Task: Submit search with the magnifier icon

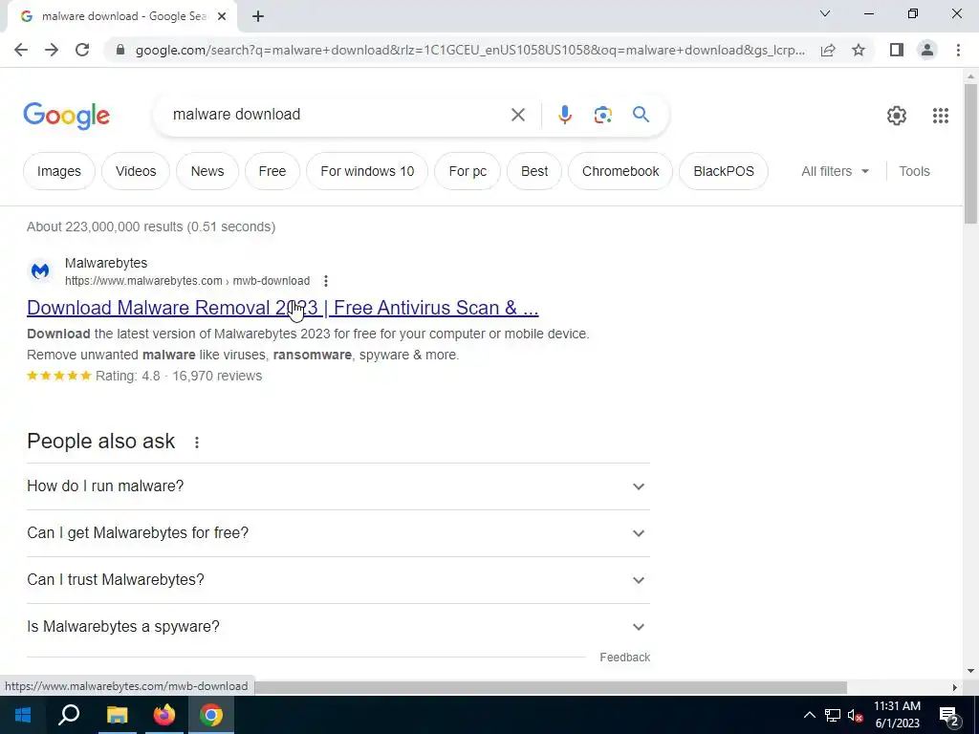Action: click(x=641, y=115)
